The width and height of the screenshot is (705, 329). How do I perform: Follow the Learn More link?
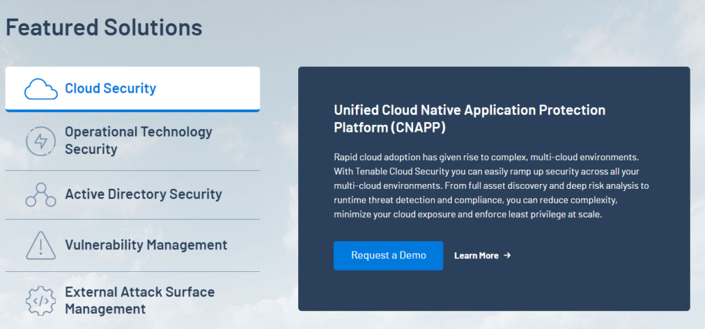click(x=483, y=256)
